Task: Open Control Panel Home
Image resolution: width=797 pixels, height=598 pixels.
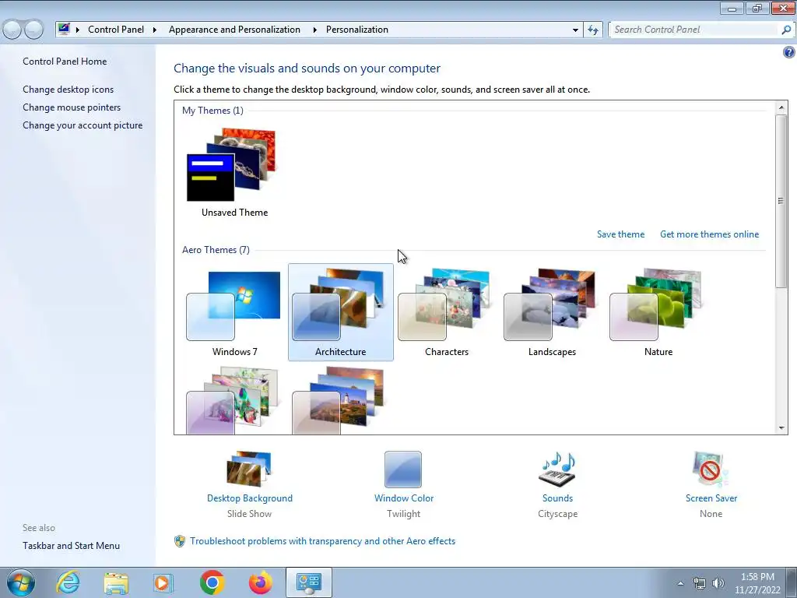Action: (x=65, y=61)
